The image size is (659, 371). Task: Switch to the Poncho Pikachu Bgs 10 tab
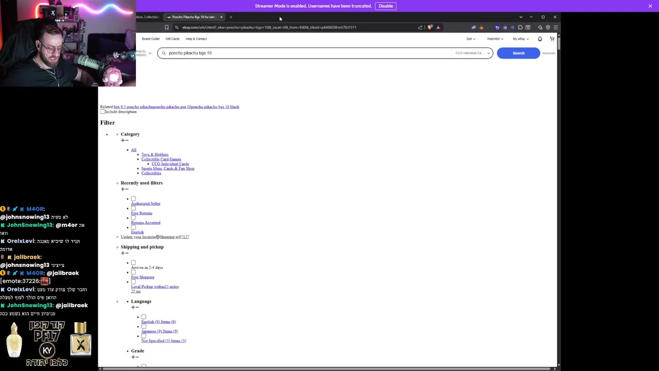coord(193,17)
